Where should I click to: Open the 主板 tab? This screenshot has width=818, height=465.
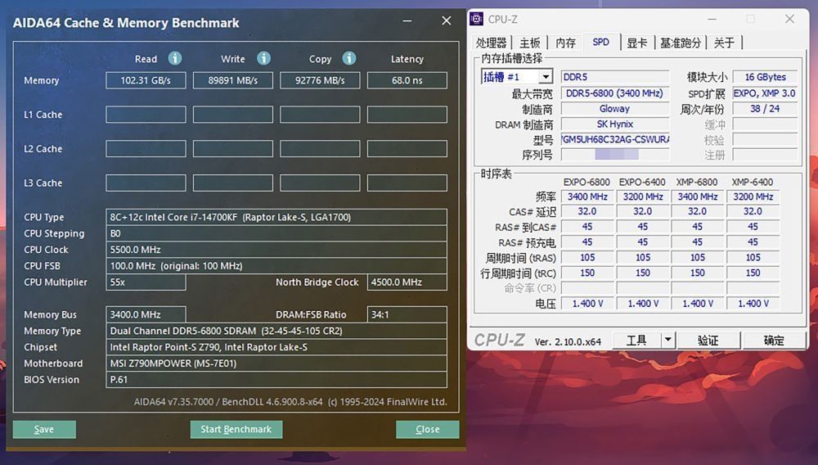pyautogui.click(x=530, y=43)
